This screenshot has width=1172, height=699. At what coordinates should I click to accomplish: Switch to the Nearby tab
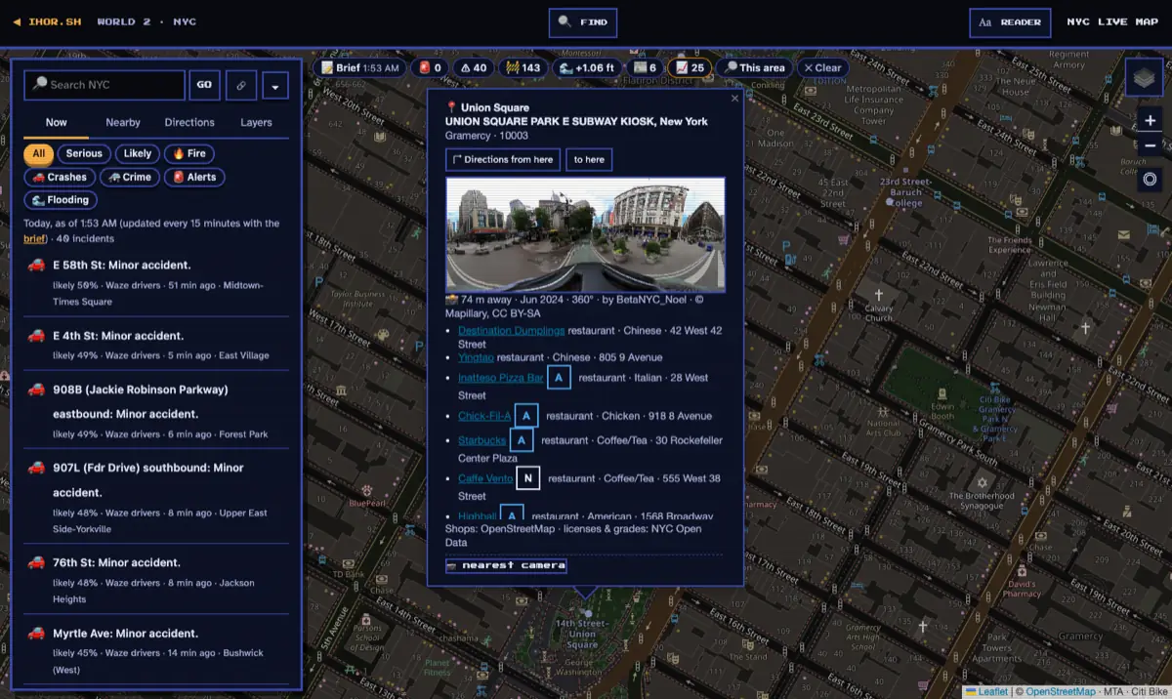[x=123, y=123]
